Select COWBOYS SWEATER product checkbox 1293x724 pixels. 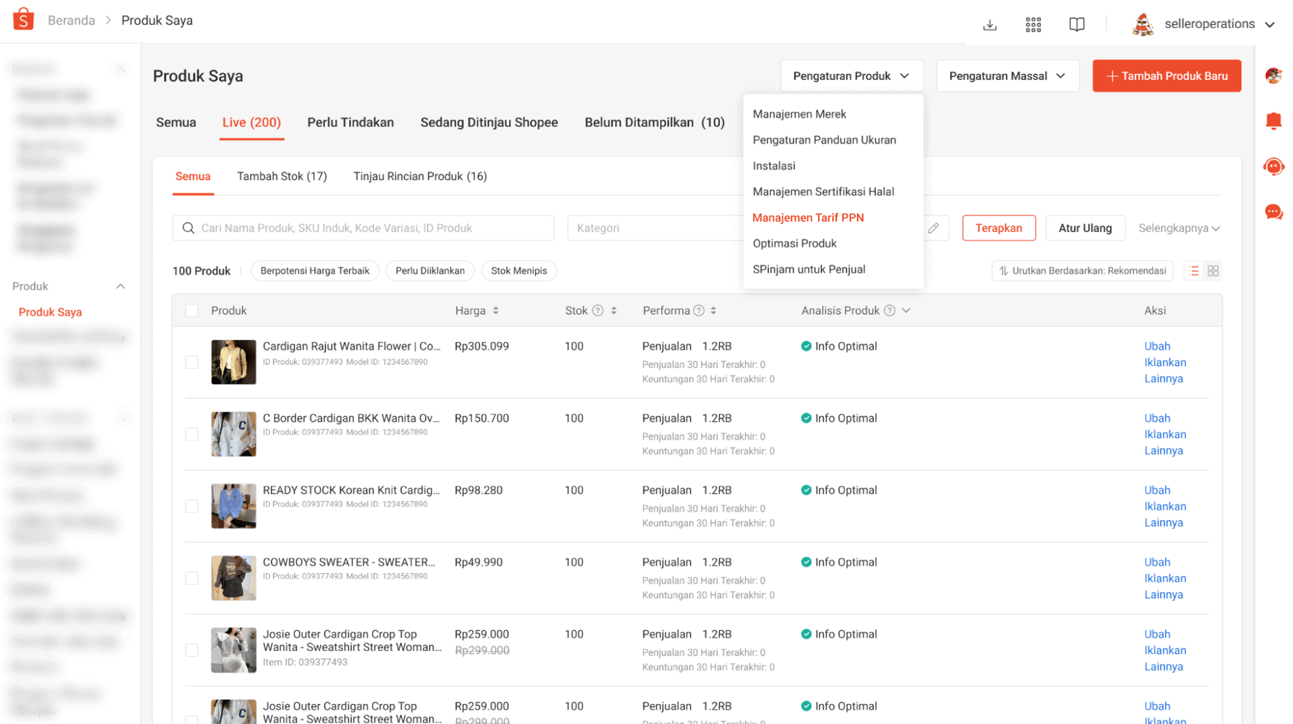point(192,578)
